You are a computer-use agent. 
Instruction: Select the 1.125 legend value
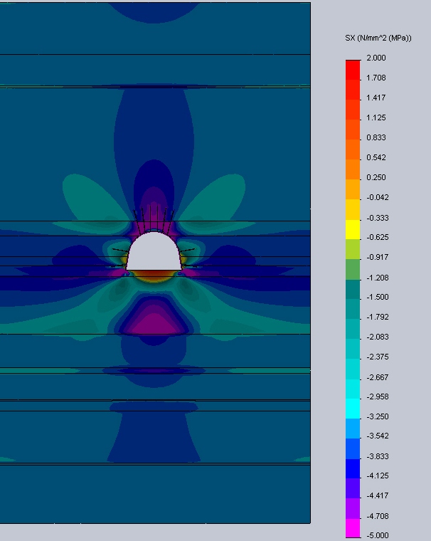pos(376,117)
